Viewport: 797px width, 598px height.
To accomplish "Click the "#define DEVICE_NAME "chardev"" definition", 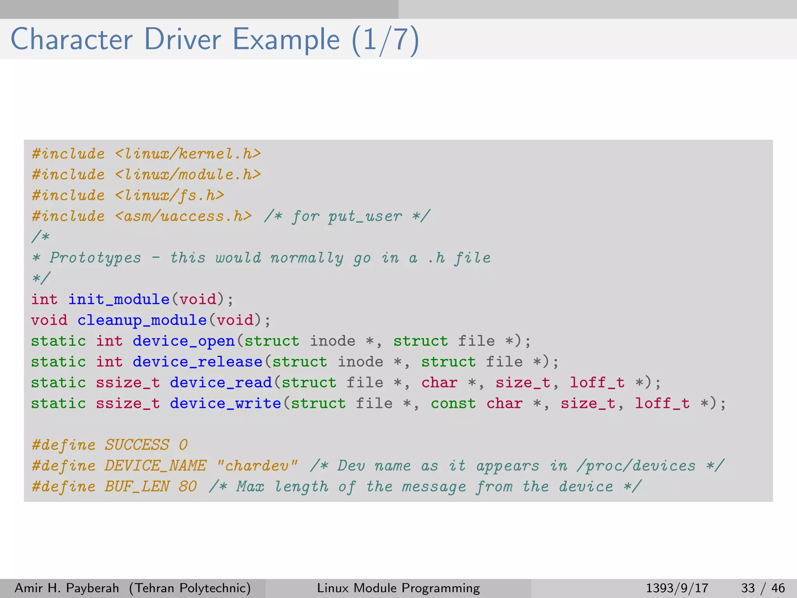I will [x=165, y=466].
